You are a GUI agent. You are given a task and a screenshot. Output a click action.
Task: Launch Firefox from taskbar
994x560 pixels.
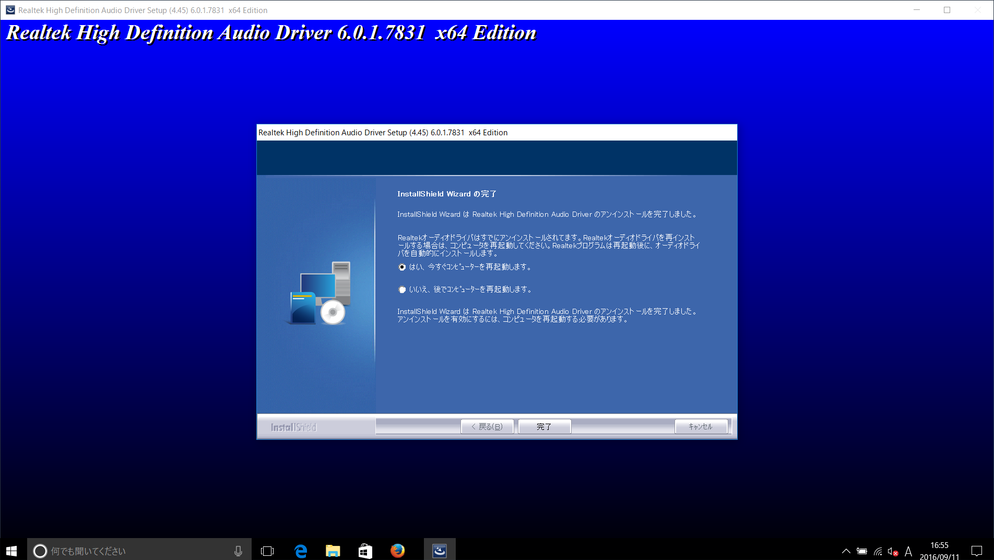click(x=398, y=551)
